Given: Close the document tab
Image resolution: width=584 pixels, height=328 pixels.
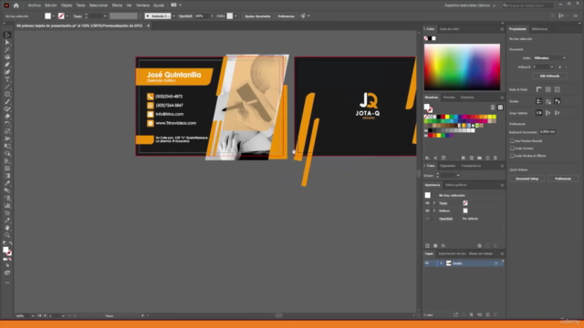Looking at the screenshot, I should click(148, 26).
